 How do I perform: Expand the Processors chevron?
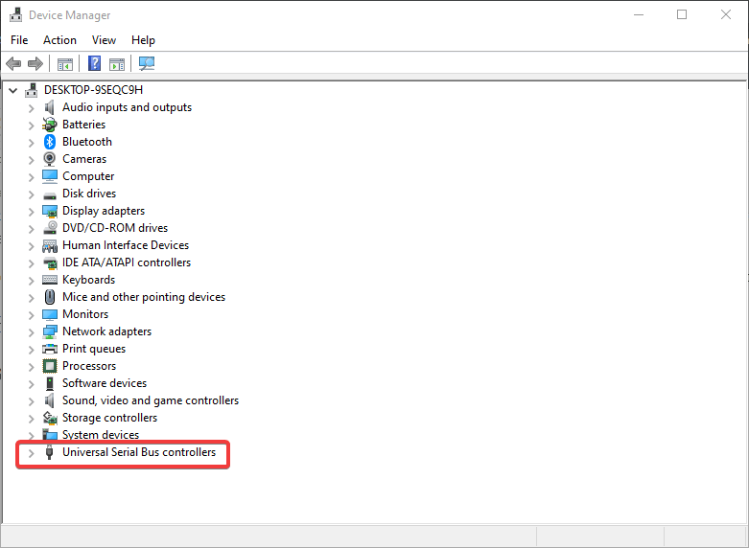31,367
